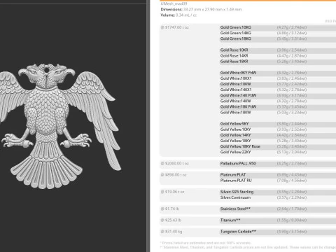Viewport: 336px width, 252px height.
Task: Click the Dimensions value 33.27 mm line
Action: [201, 10]
